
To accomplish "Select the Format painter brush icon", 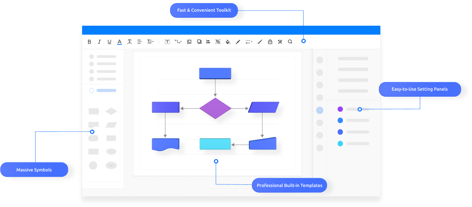I will [x=259, y=42].
